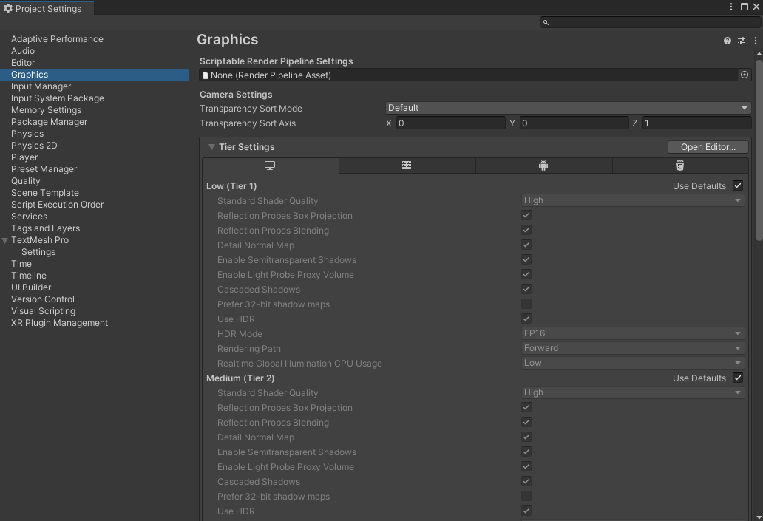Open Quality settings category
This screenshot has height=521, width=763.
(25, 181)
